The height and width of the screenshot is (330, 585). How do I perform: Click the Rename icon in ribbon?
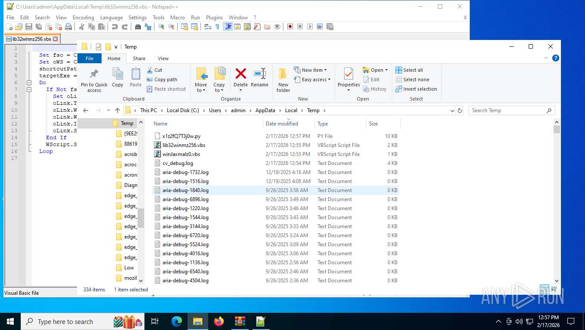(x=259, y=74)
